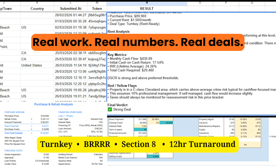Click the green checkmark beside Strong Deal
This screenshot has width=276, height=166.
pos(110,110)
